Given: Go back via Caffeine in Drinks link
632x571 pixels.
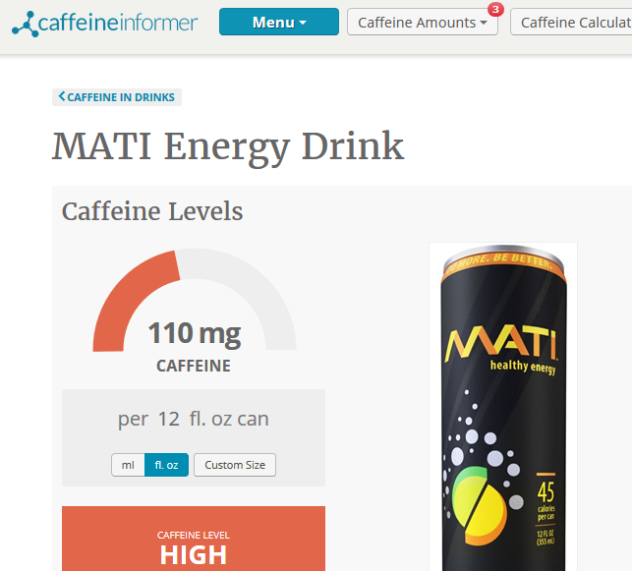Looking at the screenshot, I should point(117,97).
